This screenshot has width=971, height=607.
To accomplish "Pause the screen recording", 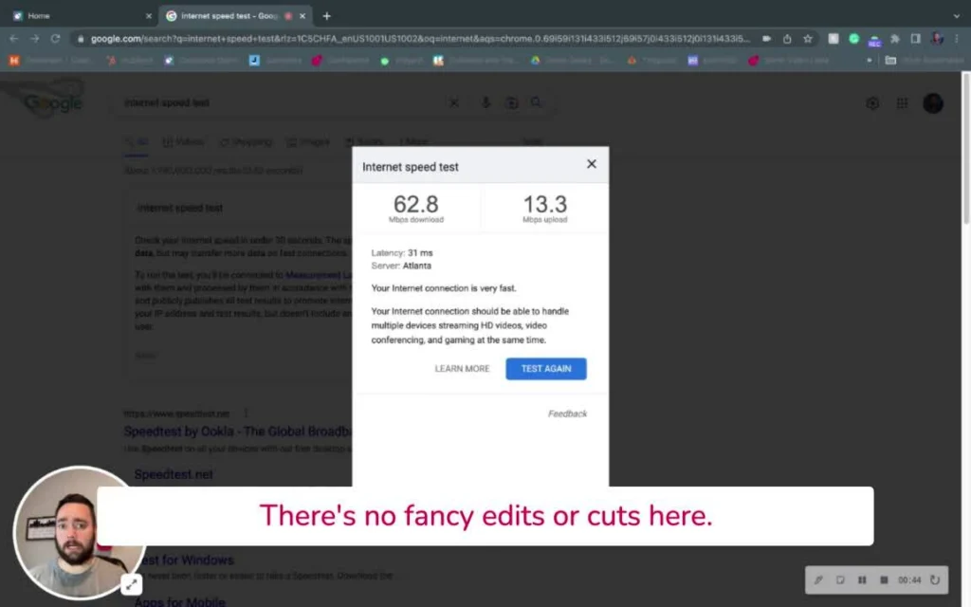I will point(862,579).
